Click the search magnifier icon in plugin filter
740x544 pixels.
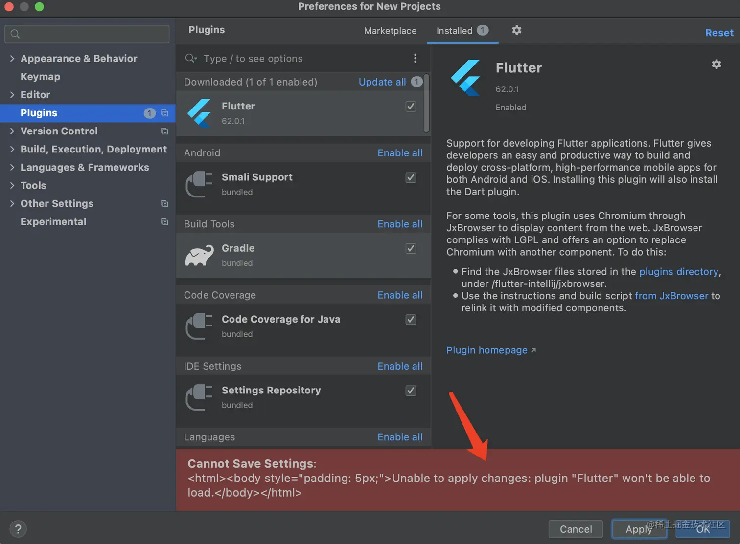(190, 58)
